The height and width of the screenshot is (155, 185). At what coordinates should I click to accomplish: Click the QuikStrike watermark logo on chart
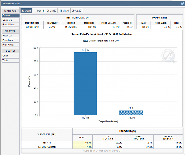point(168,56)
